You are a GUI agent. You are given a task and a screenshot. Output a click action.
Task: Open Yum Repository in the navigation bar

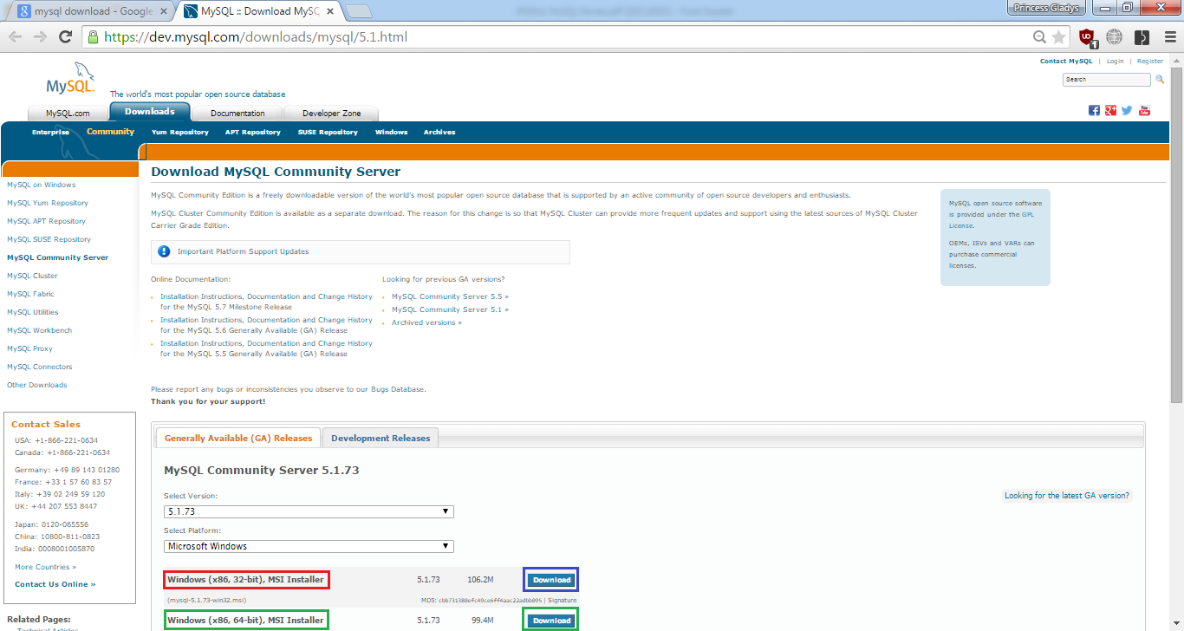[180, 133]
